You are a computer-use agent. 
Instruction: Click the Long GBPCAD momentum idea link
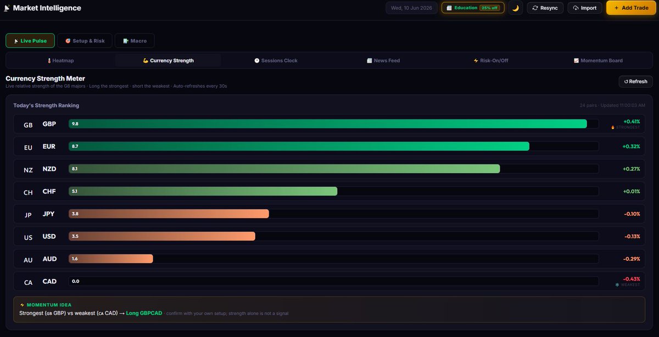coord(144,313)
